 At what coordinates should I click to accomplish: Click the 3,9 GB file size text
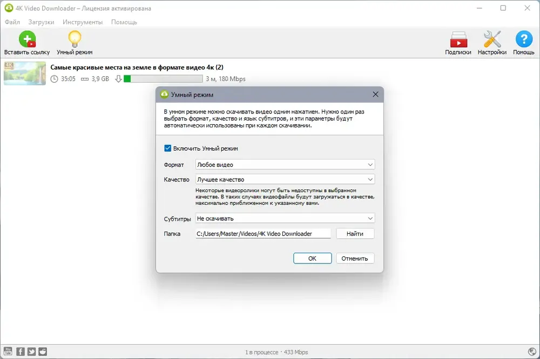pyautogui.click(x=100, y=79)
